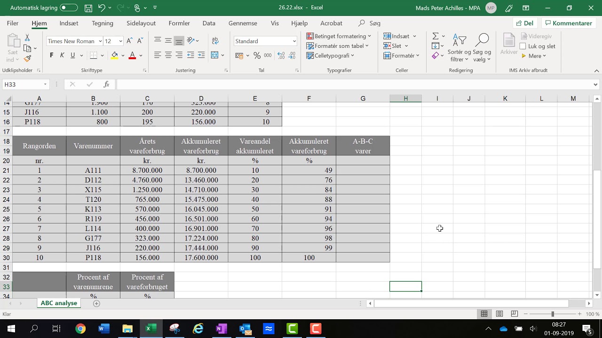Switch to the Formler ribbon tab
This screenshot has height=338, width=602.
(x=179, y=23)
